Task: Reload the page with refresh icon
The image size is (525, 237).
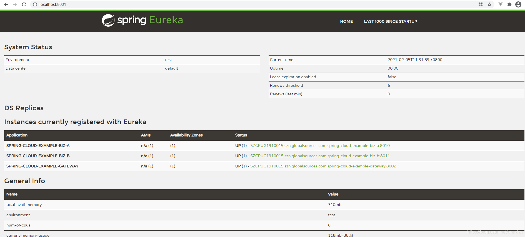Action: pyautogui.click(x=24, y=4)
